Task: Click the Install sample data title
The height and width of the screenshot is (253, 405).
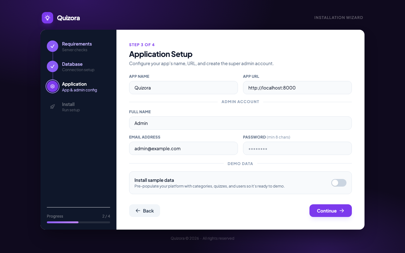Action: click(x=154, y=180)
